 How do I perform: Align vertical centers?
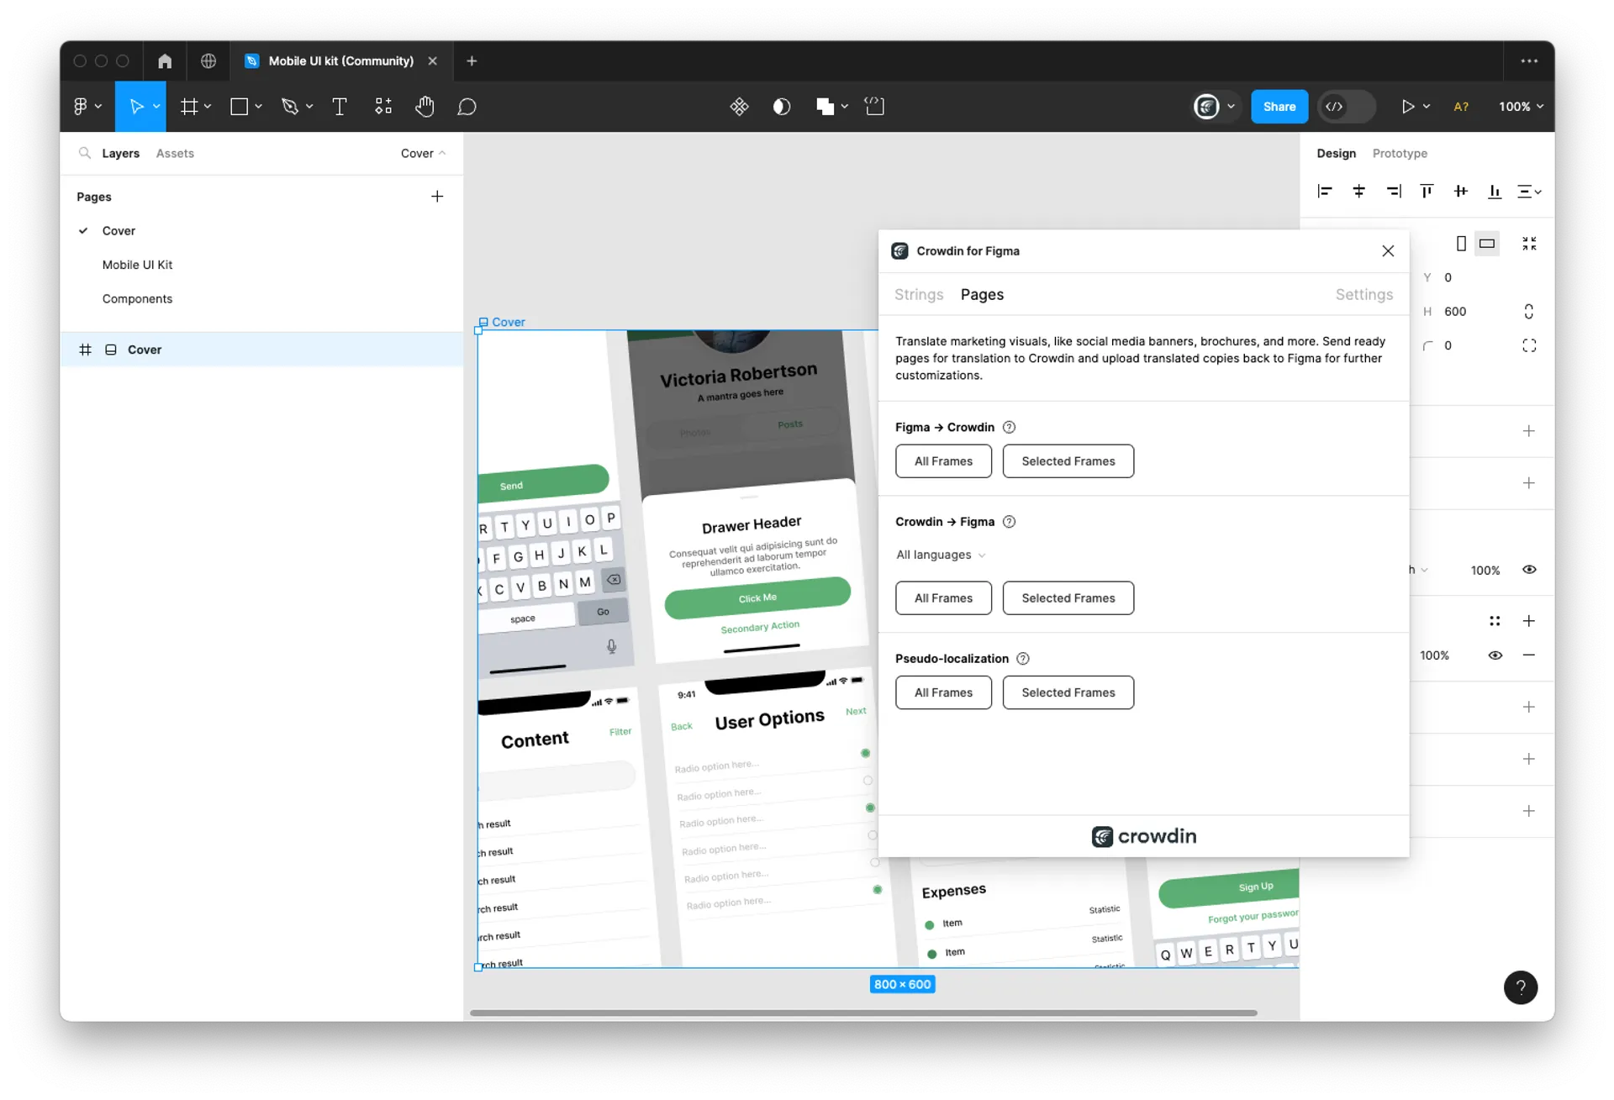(1461, 192)
